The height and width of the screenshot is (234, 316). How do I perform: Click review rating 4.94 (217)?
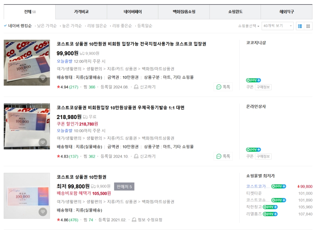67,87
